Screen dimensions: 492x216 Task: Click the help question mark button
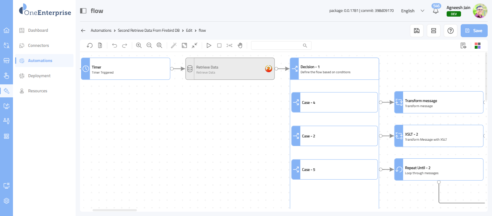(x=450, y=31)
